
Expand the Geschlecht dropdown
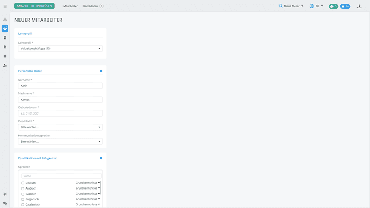click(x=60, y=127)
